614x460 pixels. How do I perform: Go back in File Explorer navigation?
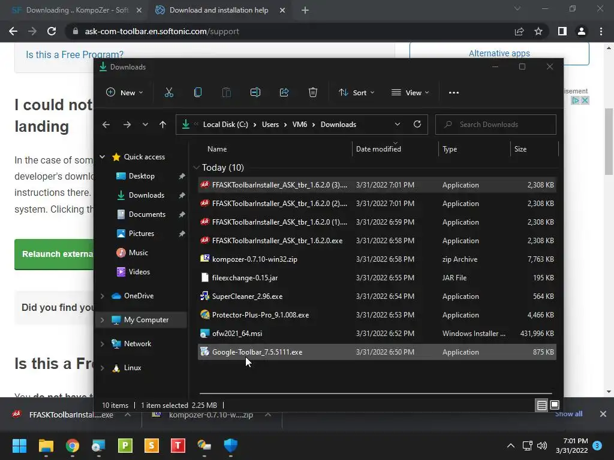pos(106,125)
